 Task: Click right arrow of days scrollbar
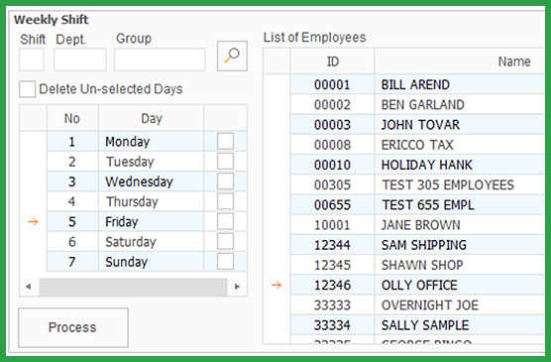(x=237, y=287)
